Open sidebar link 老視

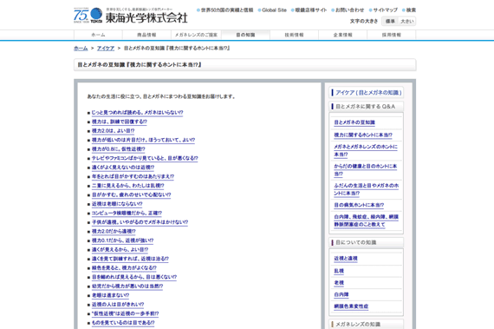(339, 283)
